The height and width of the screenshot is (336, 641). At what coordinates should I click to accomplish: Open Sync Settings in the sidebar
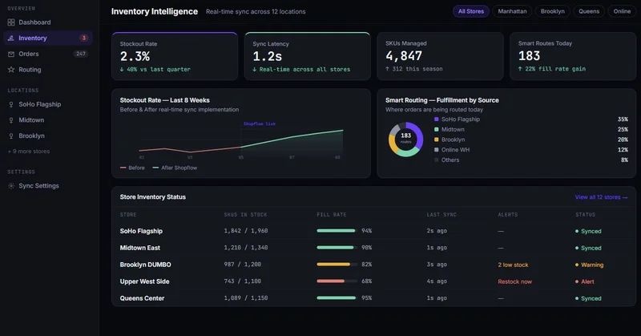coord(48,186)
